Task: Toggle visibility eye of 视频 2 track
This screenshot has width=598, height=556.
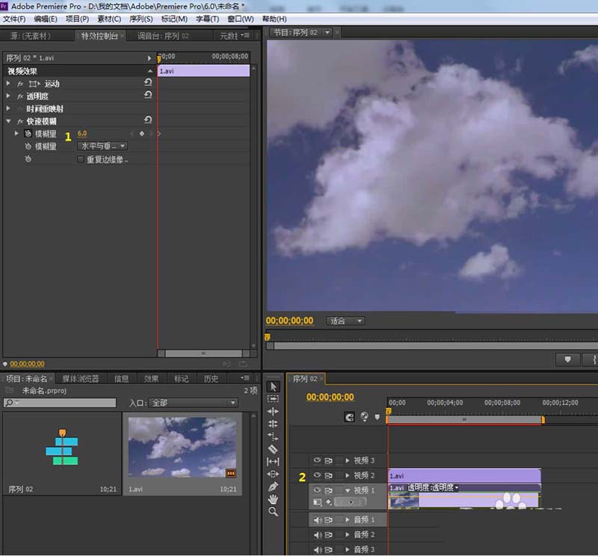Action: (317, 475)
